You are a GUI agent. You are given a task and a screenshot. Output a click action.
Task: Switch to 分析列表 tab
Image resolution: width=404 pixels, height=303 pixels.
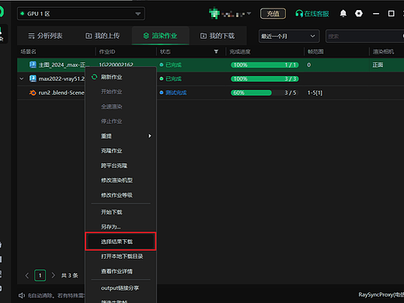[45, 36]
